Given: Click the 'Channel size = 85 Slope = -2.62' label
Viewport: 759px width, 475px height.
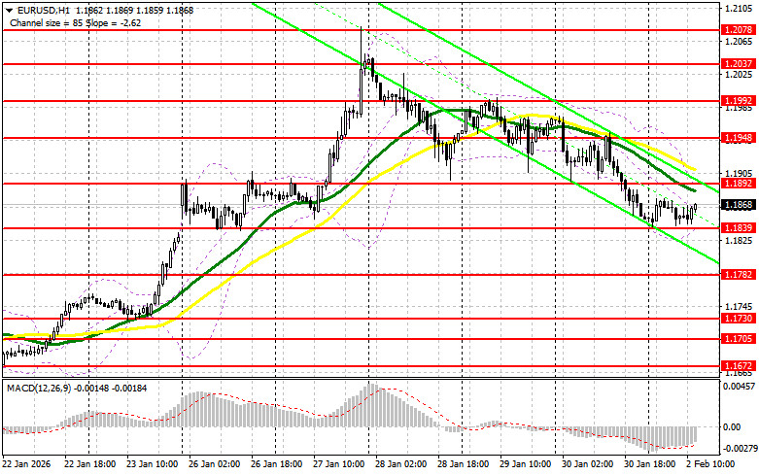Looking at the screenshot, I should tap(76, 22).
